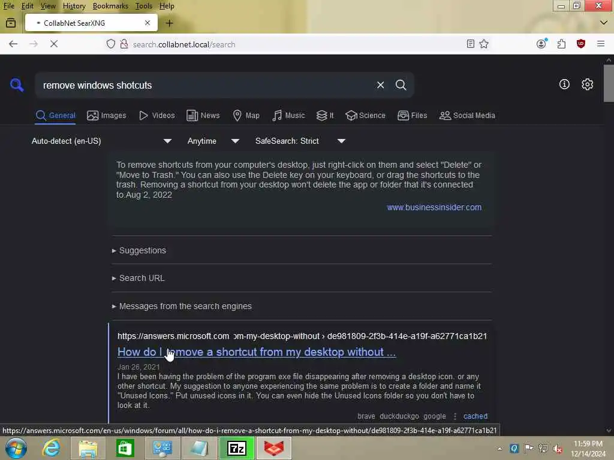Screen dimensions: 614x460
Task: Launch Internet Explorer from taskbar
Action: [x=52, y=448]
